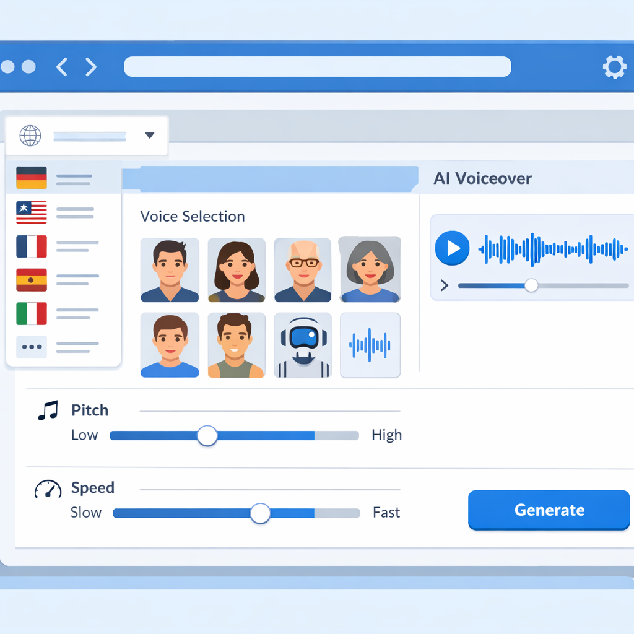The height and width of the screenshot is (634, 634).
Task: Play the AI voiceover preview
Action: tap(452, 248)
